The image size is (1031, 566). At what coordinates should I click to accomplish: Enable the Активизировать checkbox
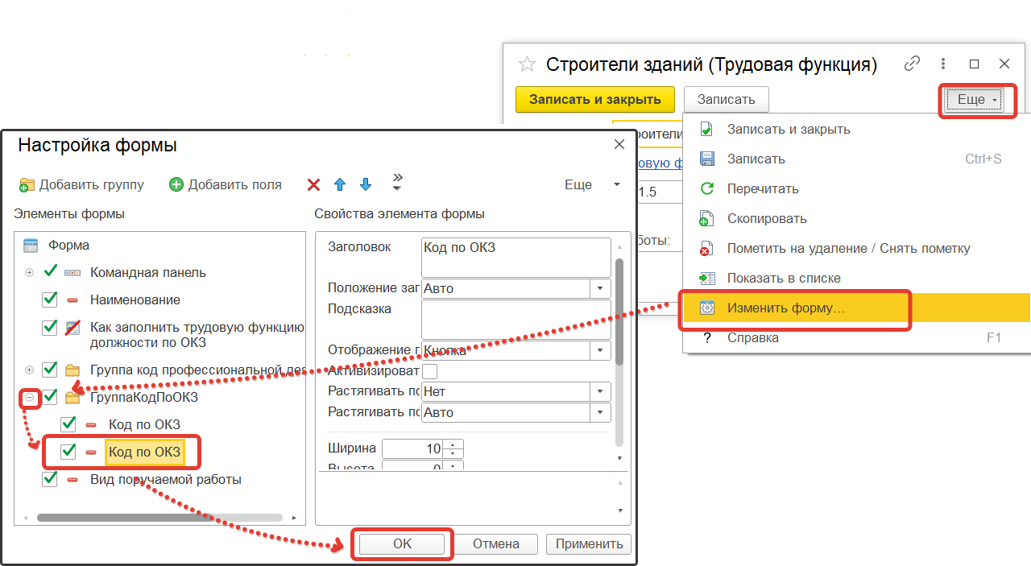[x=430, y=371]
